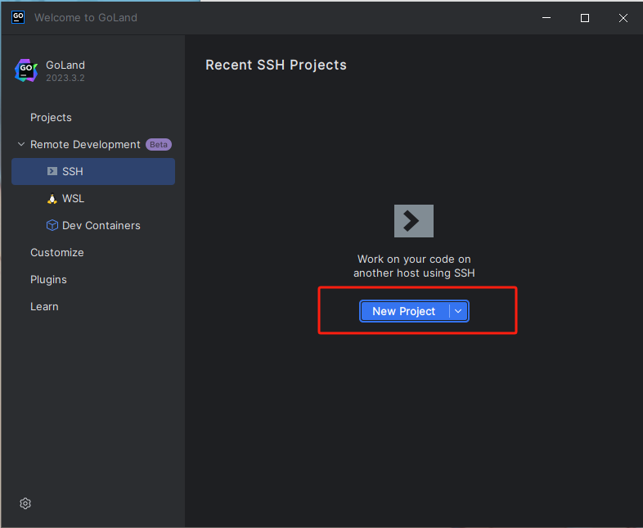Click the Dev Containers cube icon

click(x=52, y=226)
